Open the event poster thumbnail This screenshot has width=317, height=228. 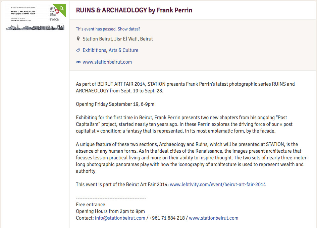pyautogui.click(x=36, y=17)
